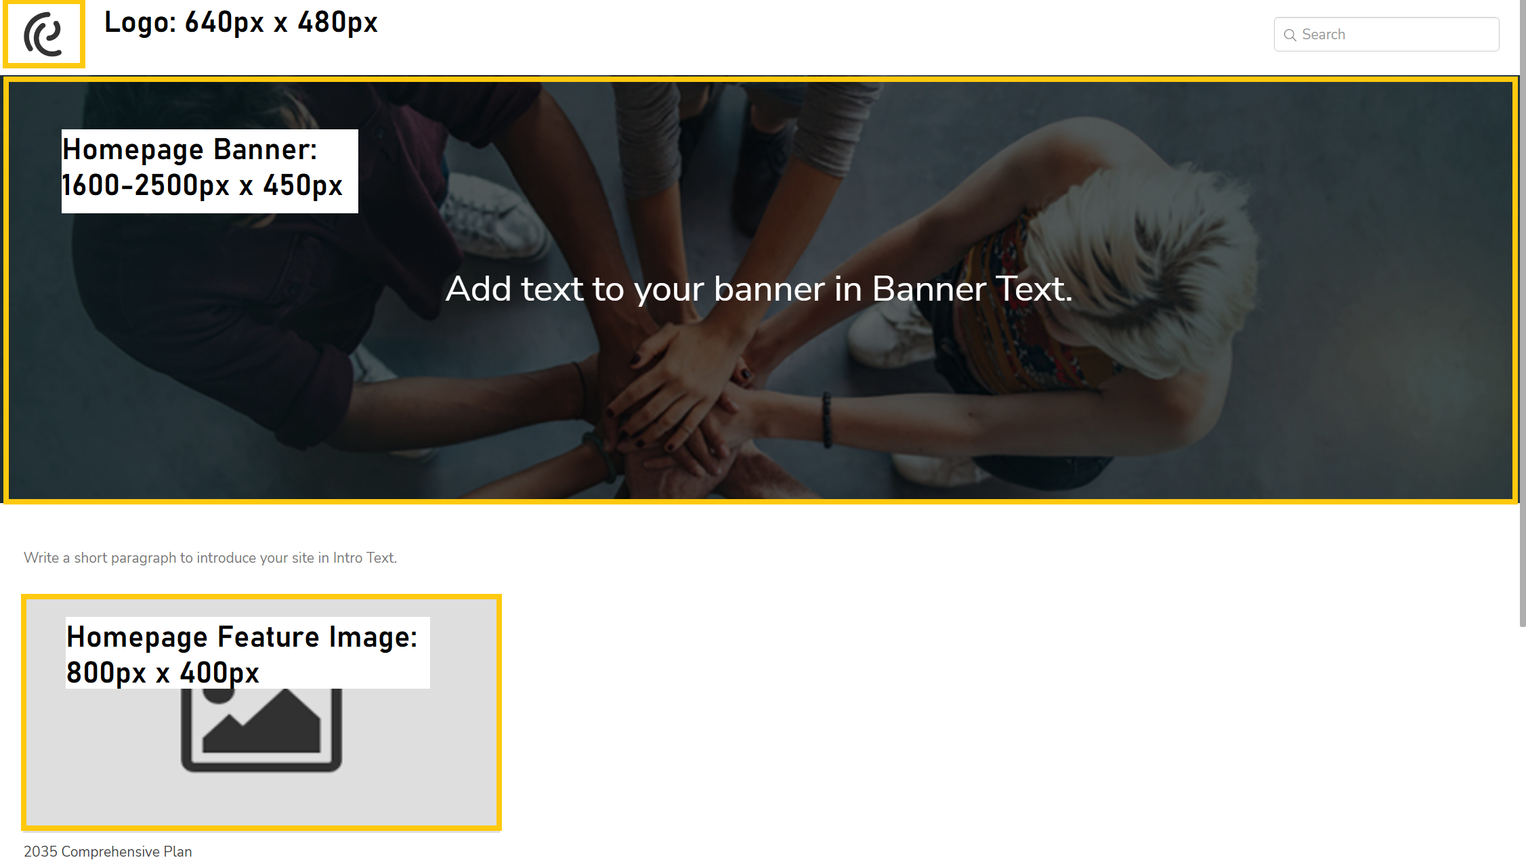The image size is (1526, 860).
Task: Open the 2035 Comprehensive Plan link
Action: coord(108,851)
